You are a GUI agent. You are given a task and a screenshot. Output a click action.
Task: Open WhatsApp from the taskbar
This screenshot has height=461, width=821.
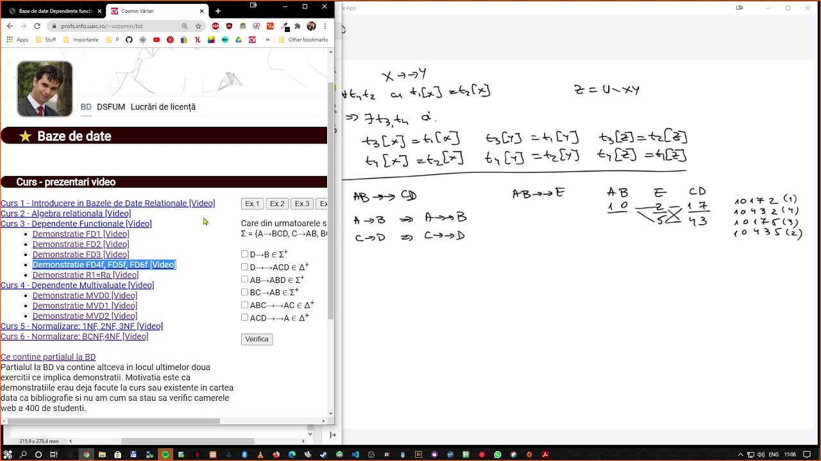click(x=498, y=455)
